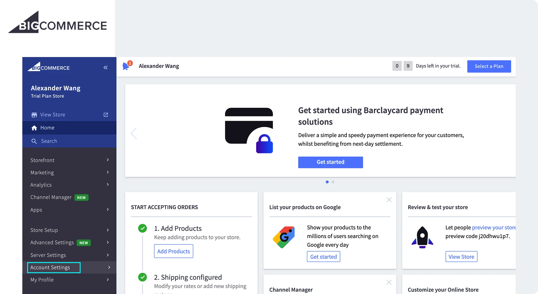Click View Store button in review card
The height and width of the screenshot is (294, 538).
(461, 257)
